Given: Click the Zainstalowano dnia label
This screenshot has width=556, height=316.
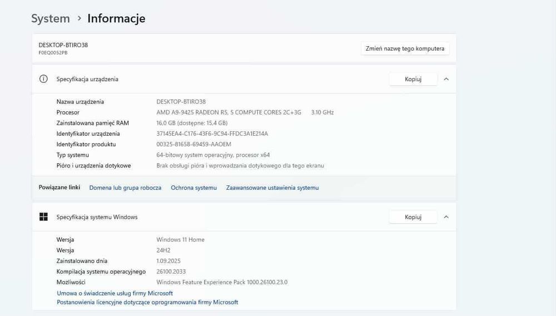Looking at the screenshot, I should (82, 261).
